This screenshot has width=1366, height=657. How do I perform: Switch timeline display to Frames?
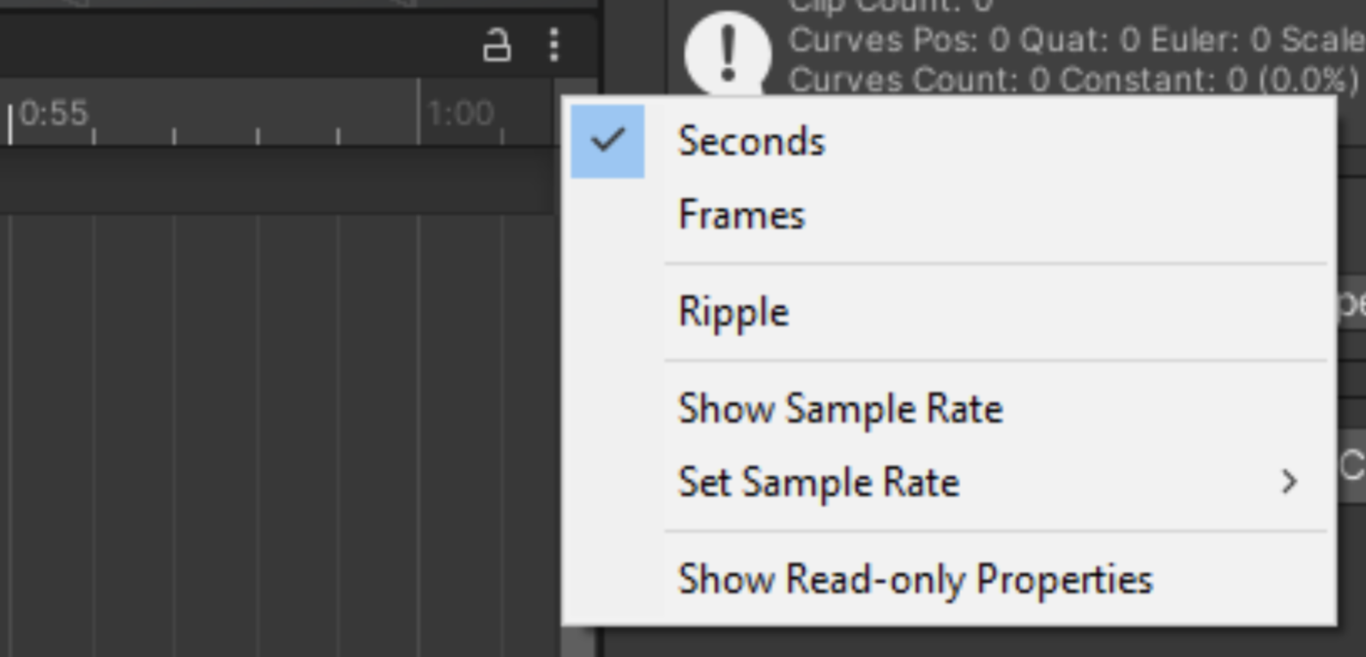coord(741,214)
